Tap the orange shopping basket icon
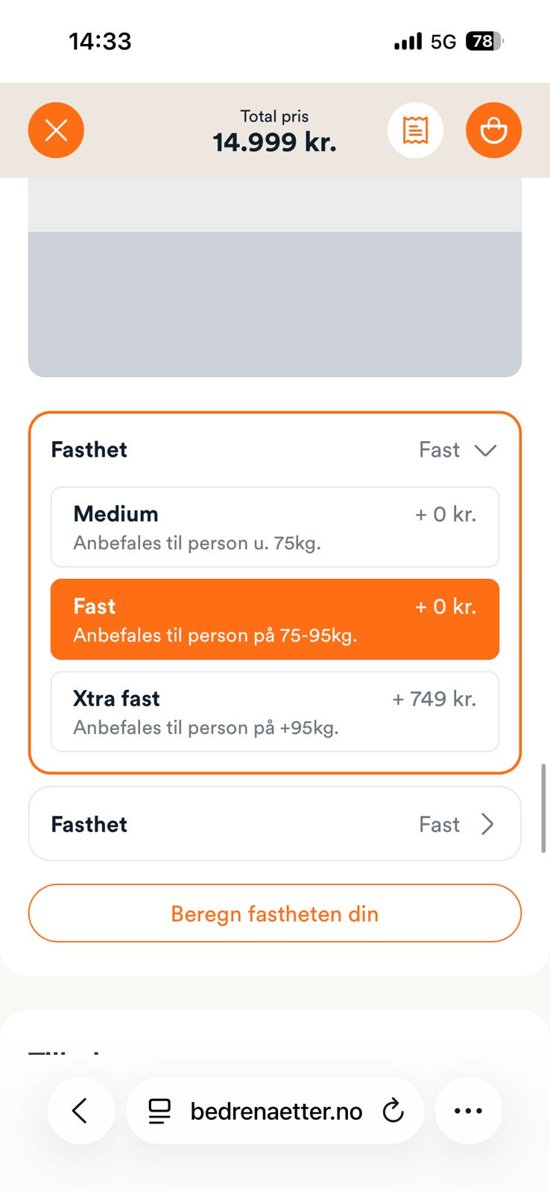 pos(493,130)
